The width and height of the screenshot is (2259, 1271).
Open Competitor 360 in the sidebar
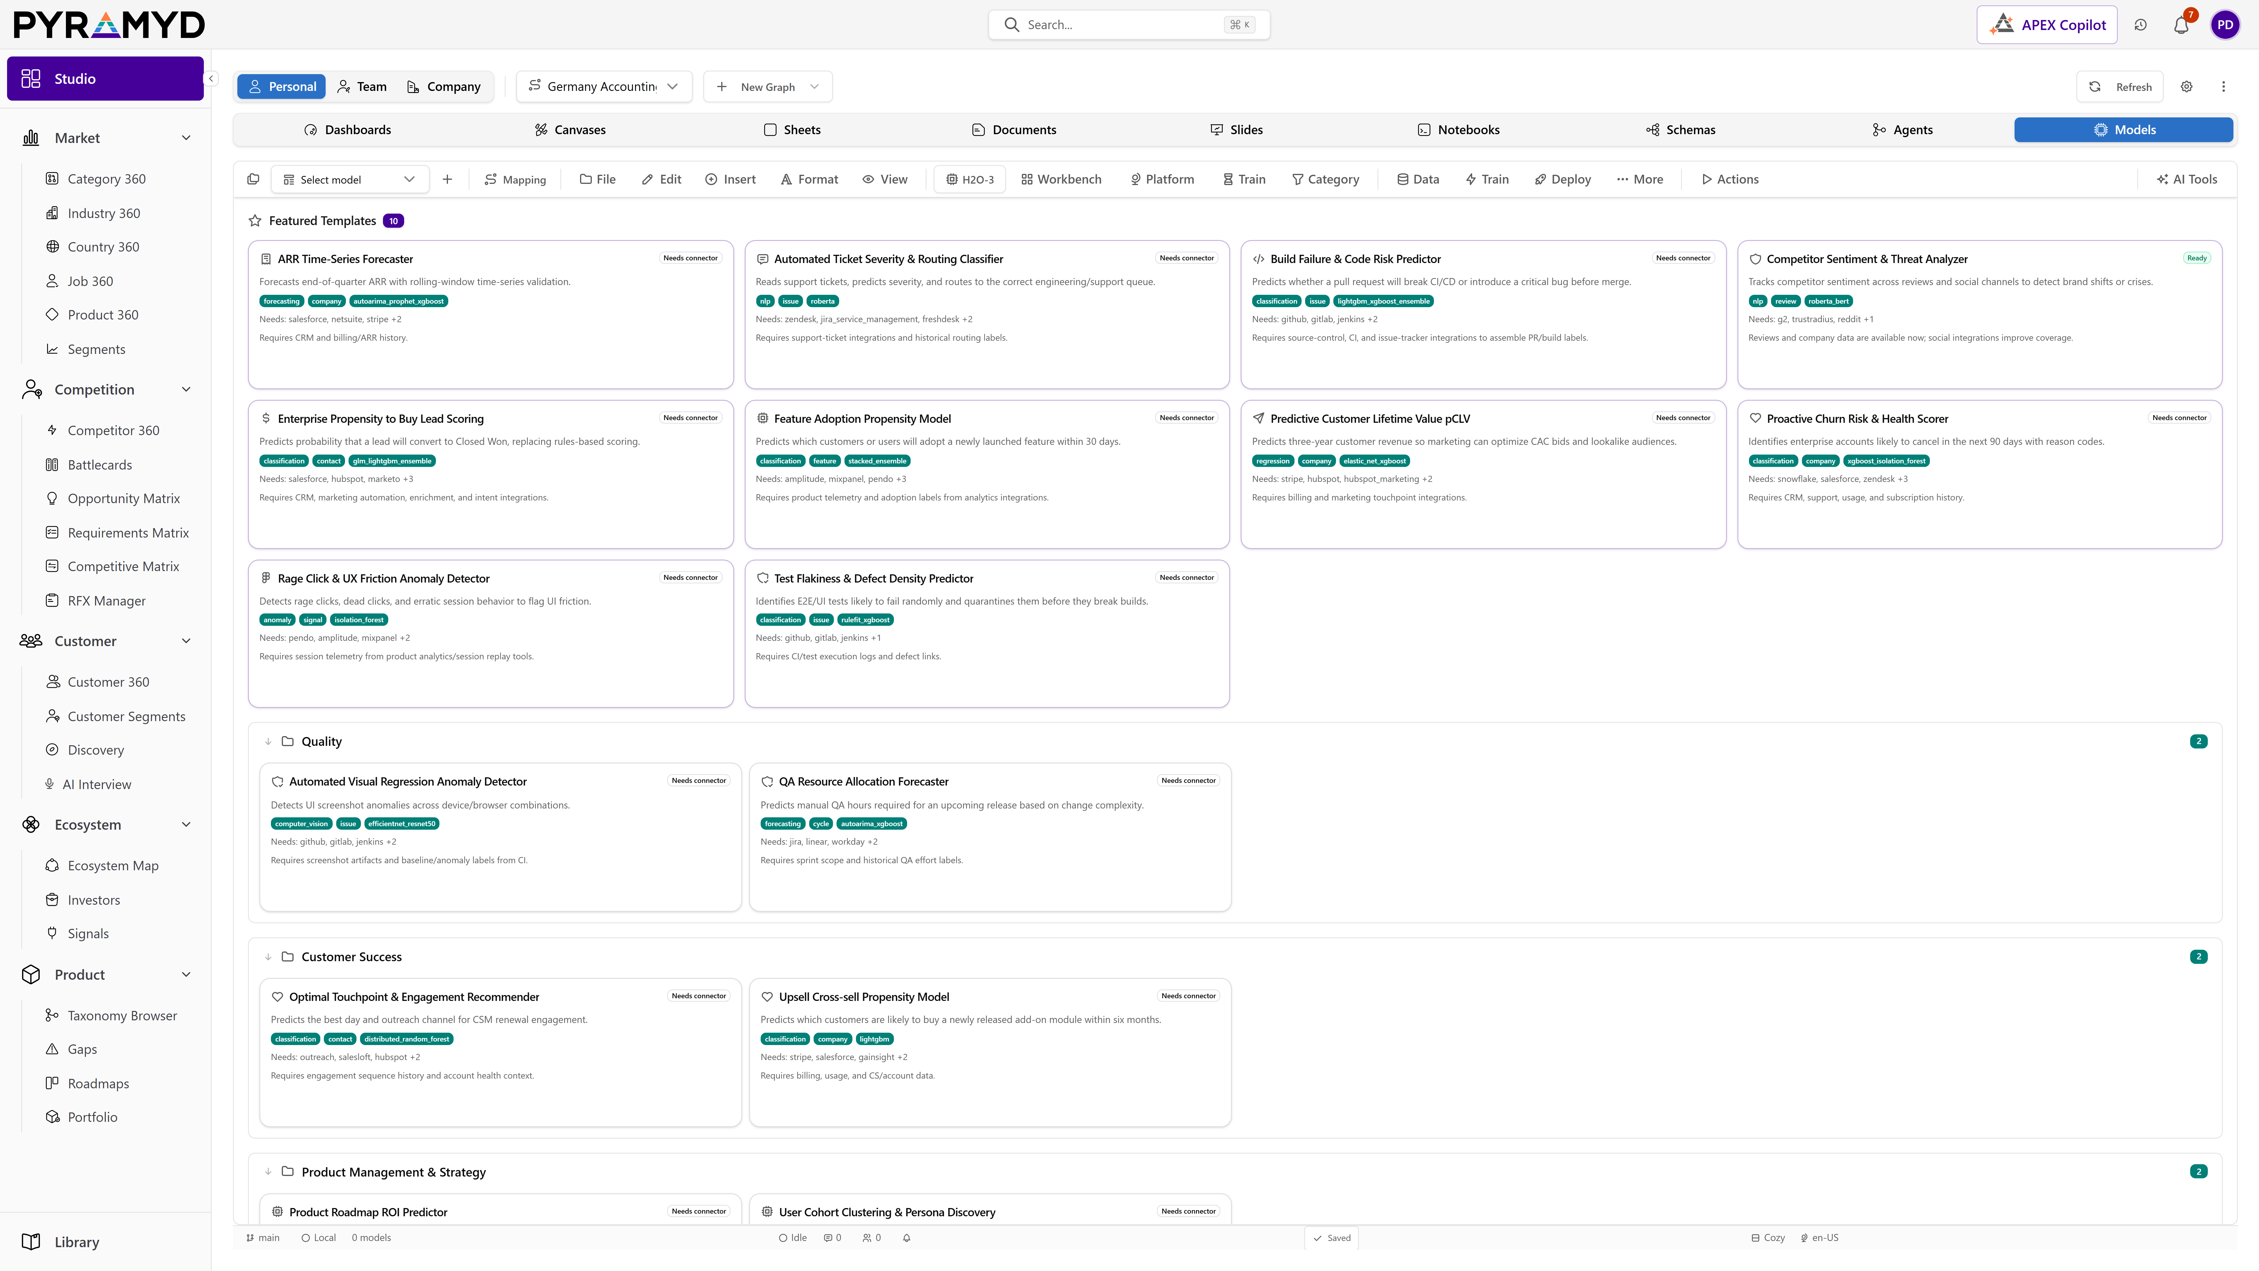113,431
